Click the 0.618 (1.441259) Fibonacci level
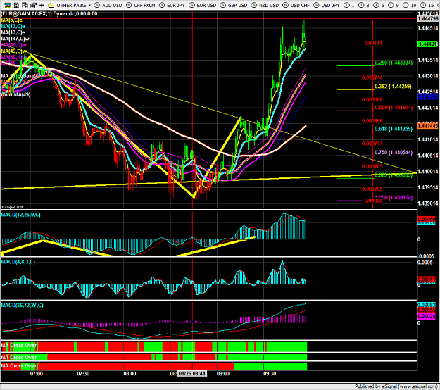Image resolution: width=440 pixels, height=390 pixels. pos(394,129)
